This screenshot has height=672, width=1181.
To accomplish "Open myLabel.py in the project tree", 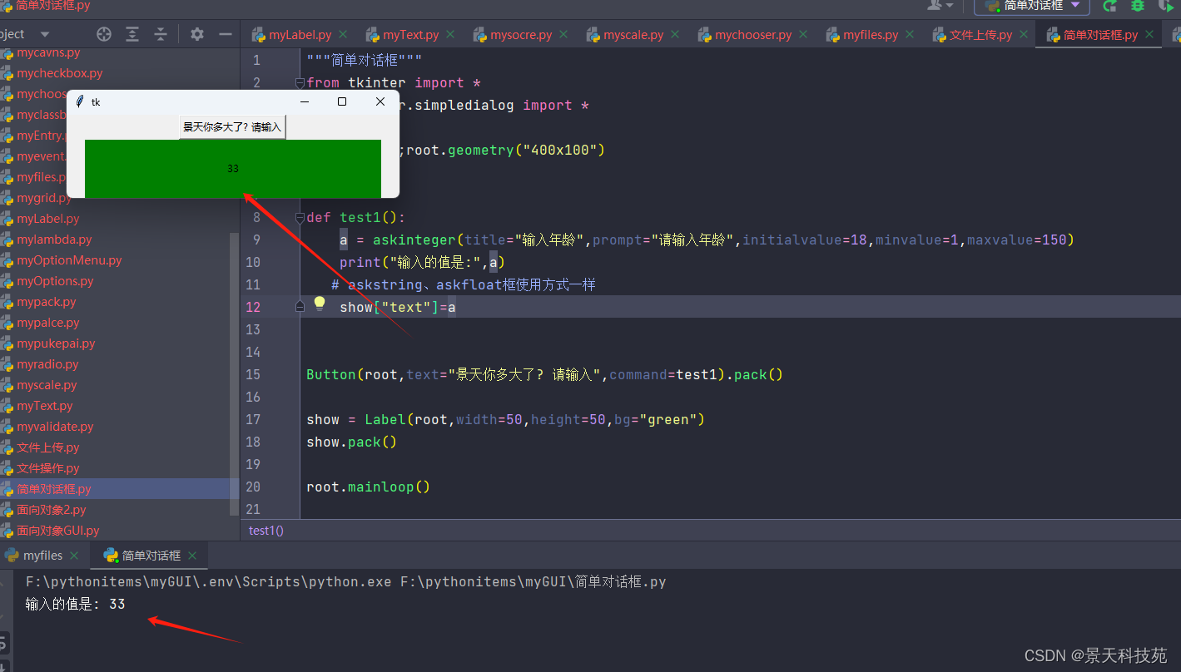I will pyautogui.click(x=48, y=219).
